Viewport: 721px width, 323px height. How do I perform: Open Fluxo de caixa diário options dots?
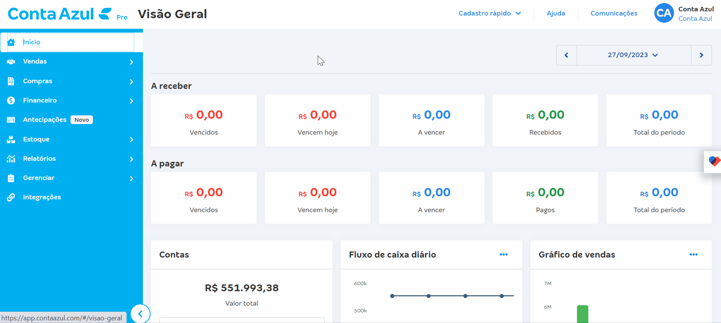pyautogui.click(x=503, y=255)
